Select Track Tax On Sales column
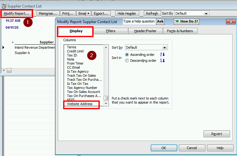Screen dimensions: 237x156 click(82, 76)
